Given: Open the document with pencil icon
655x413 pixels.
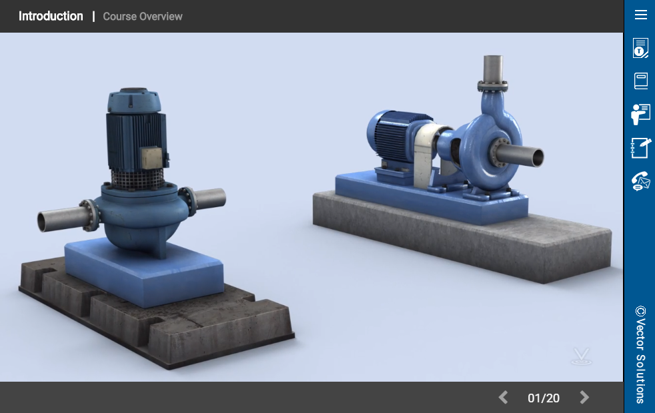Looking at the screenshot, I should click(x=640, y=48).
